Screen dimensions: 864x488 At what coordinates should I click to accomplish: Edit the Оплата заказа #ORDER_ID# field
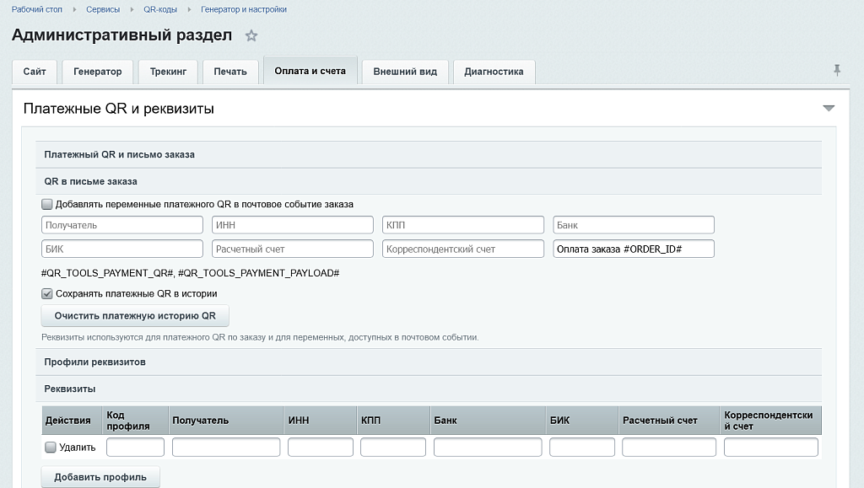pos(634,249)
